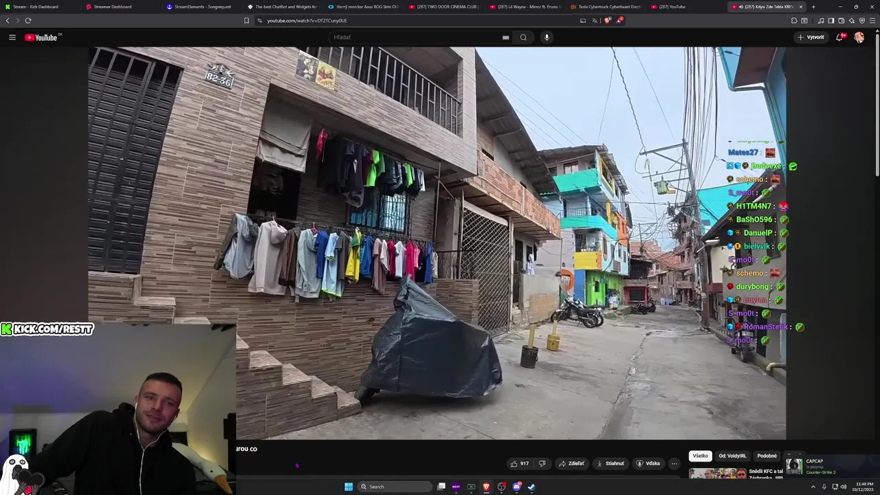Open Discord from the taskbar
880x495 pixels.
(x=517, y=487)
